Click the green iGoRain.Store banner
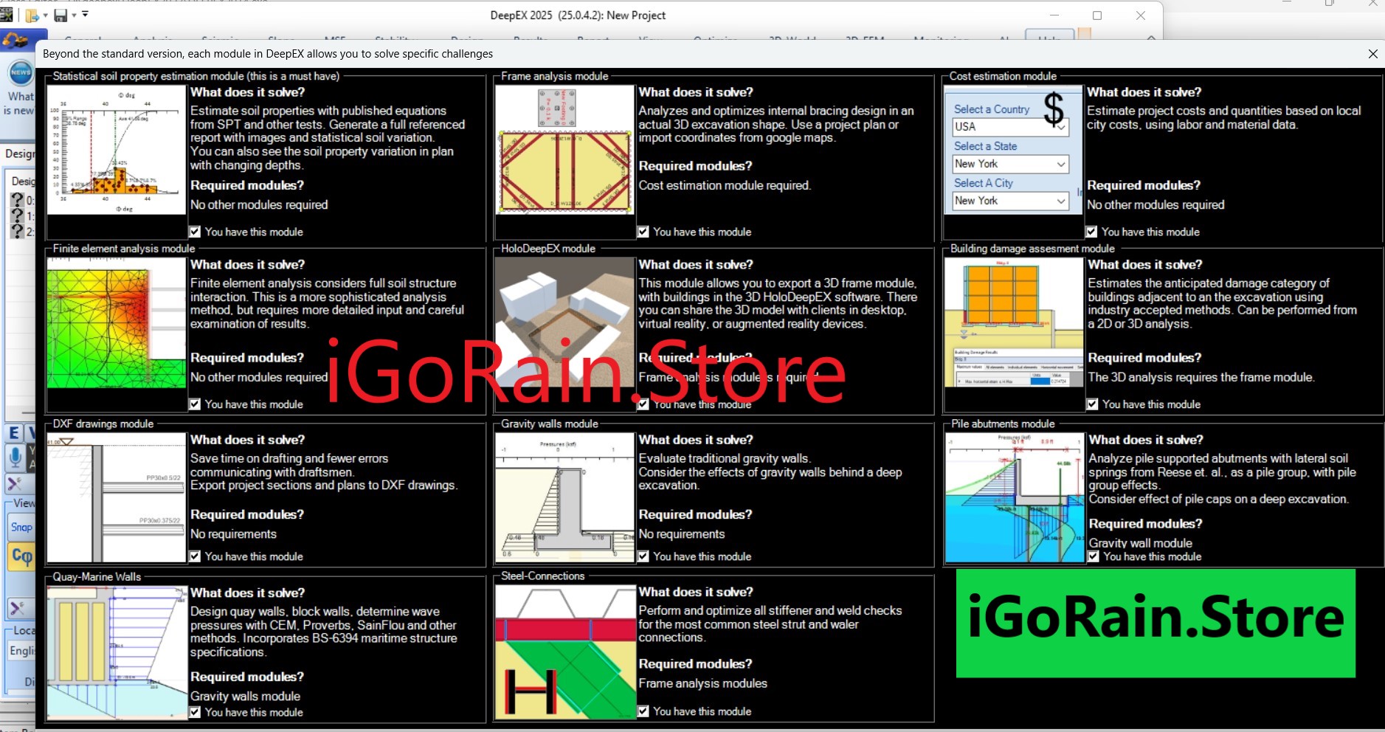 (1155, 623)
